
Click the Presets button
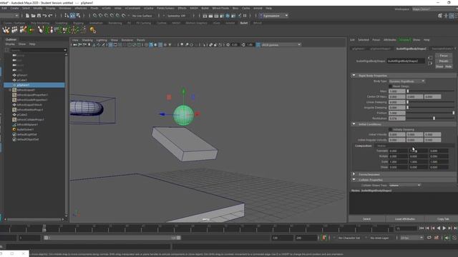click(444, 61)
